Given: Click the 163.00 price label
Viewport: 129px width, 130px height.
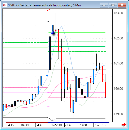Looking at the screenshot, I should click(118, 13).
